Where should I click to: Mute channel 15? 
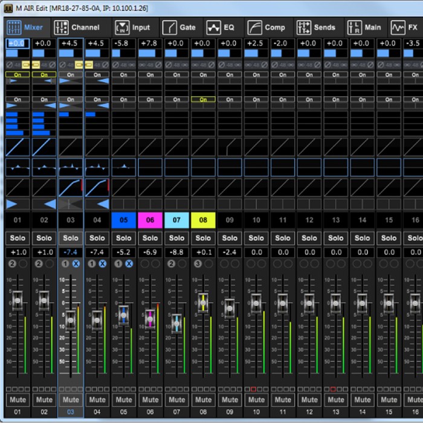[389, 400]
